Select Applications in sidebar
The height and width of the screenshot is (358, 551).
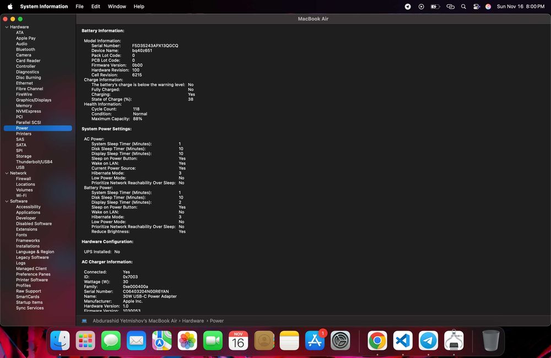click(x=28, y=213)
